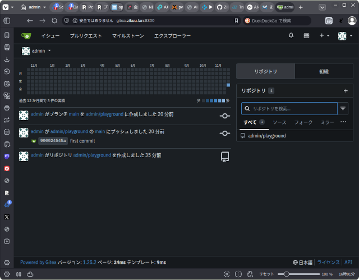Click commit hash 900024545a
The height and width of the screenshot is (280, 359).
[x=53, y=141]
